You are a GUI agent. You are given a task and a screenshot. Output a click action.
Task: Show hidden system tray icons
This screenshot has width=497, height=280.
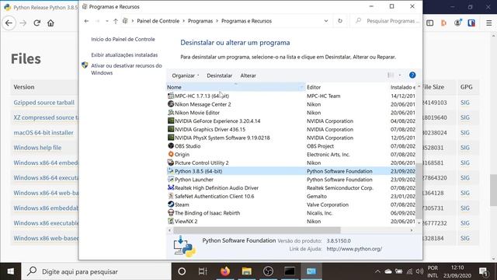[377, 271]
